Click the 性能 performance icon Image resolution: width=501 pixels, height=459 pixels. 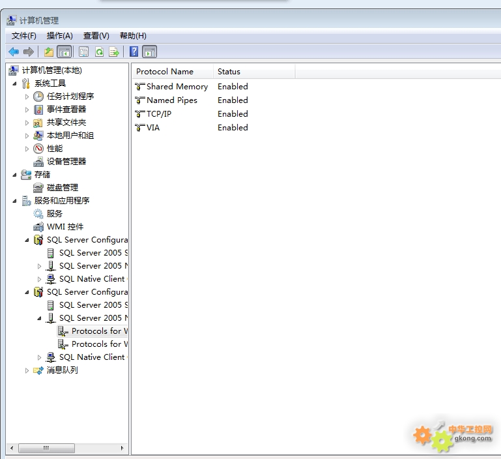[38, 149]
